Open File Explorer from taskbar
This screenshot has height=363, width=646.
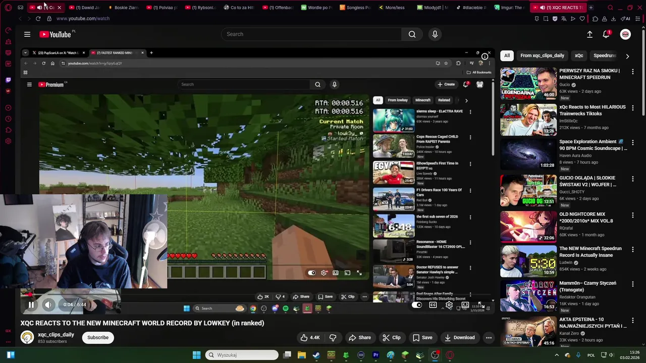click(301, 355)
